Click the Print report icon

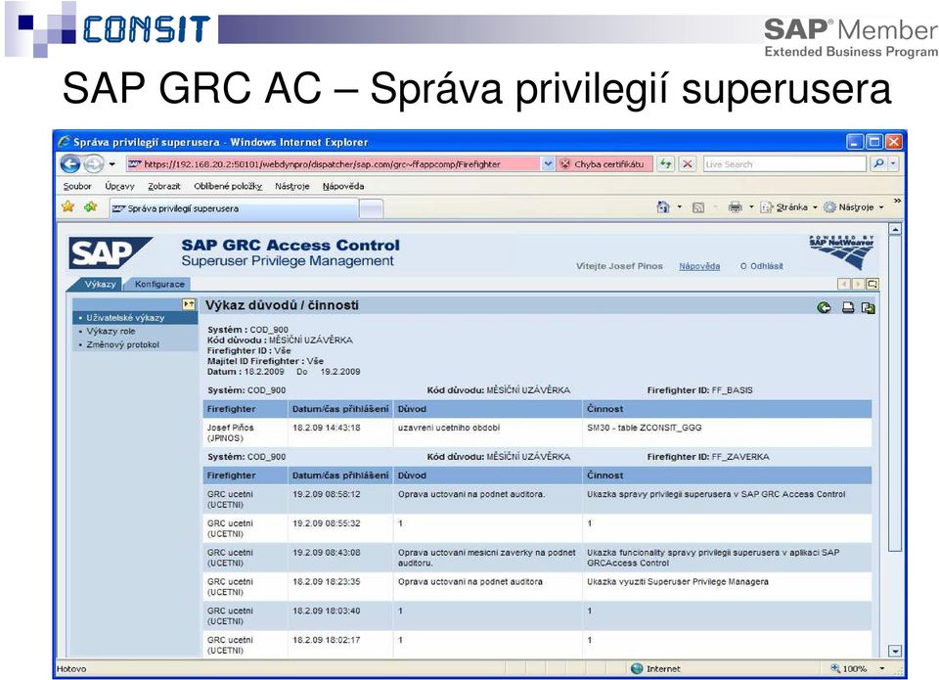848,308
